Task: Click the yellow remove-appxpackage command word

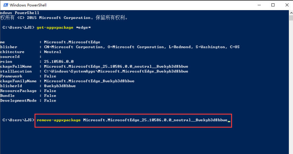Action: coord(59,120)
